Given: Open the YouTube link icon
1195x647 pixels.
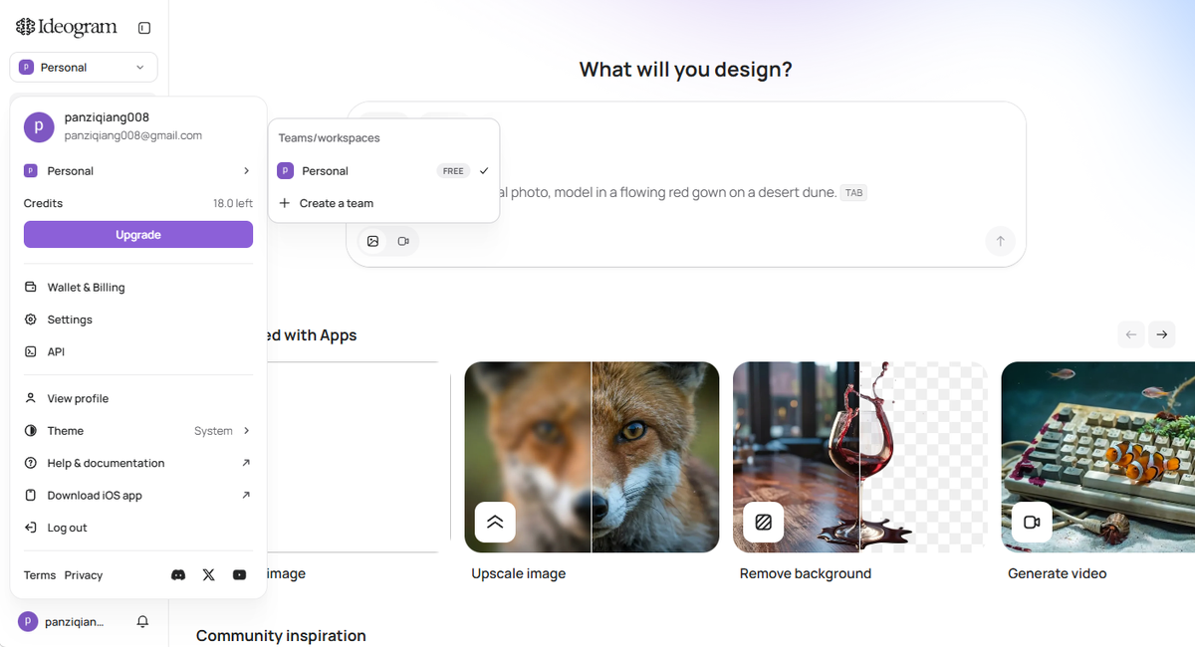Looking at the screenshot, I should coord(239,575).
